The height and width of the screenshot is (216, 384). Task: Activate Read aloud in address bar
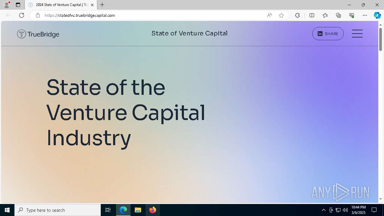click(269, 15)
